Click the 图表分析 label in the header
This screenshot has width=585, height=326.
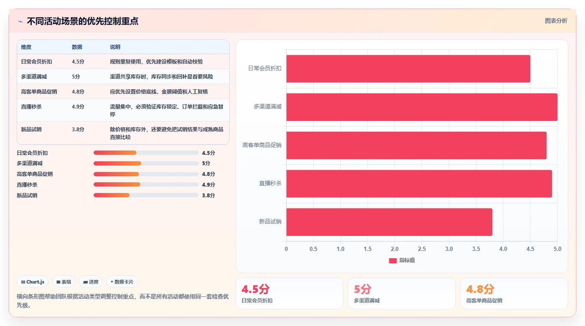556,21
